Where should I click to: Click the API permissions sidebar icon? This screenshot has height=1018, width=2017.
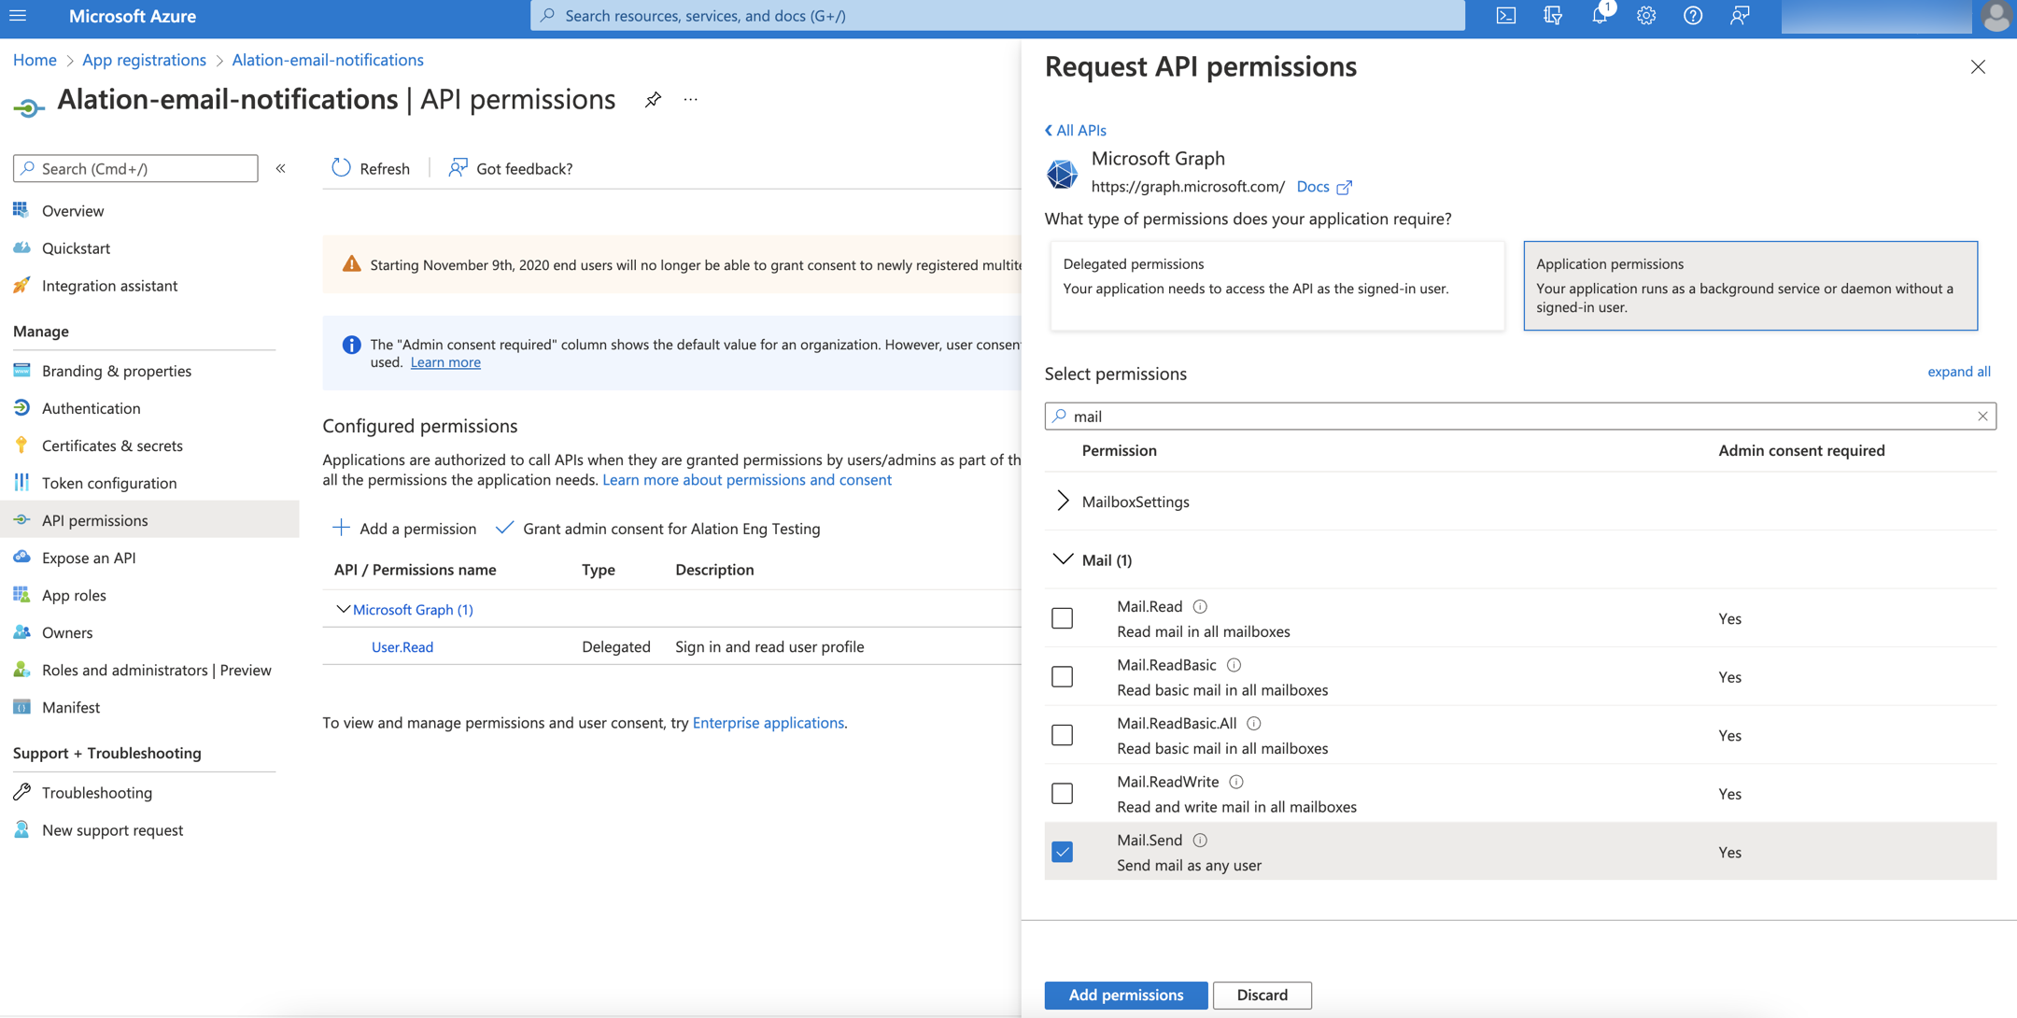[x=21, y=518]
